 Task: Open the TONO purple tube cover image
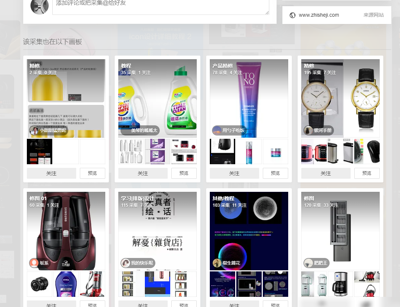249,98
